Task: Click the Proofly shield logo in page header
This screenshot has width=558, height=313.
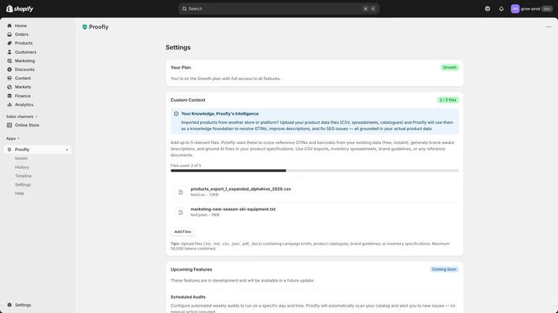Action: 84,27
